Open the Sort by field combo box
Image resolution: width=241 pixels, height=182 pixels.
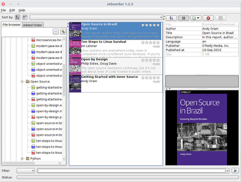coord(96,17)
